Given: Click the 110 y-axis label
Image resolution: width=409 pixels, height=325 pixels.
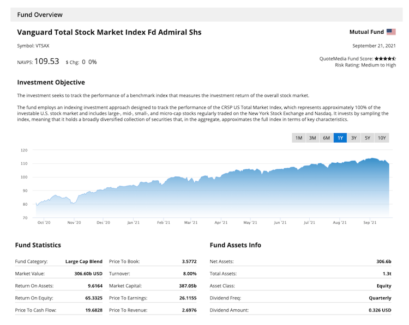Looking at the screenshot, I should pyautogui.click(x=24, y=163).
